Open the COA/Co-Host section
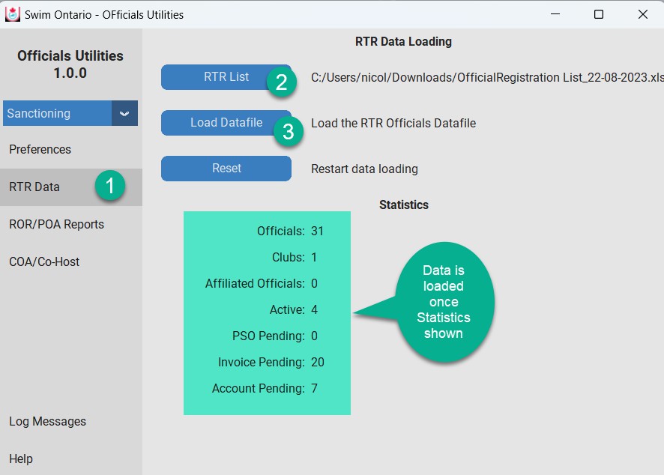The width and height of the screenshot is (664, 475). coord(42,261)
